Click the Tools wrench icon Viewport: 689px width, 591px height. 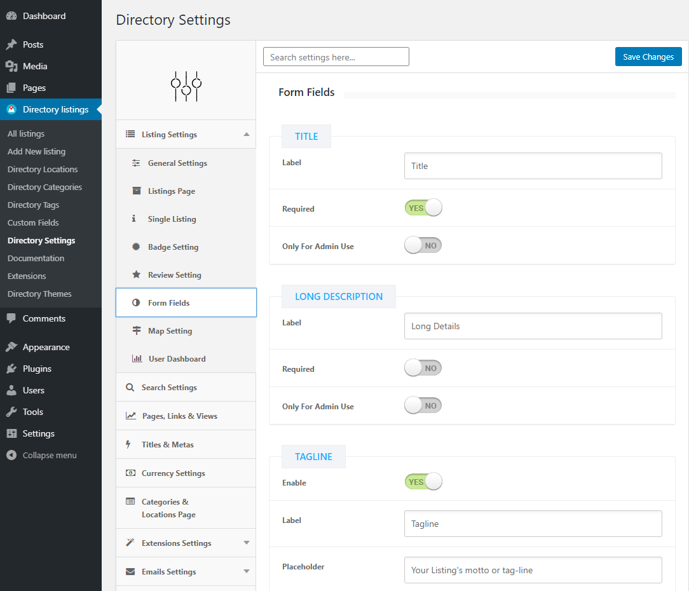click(x=11, y=412)
